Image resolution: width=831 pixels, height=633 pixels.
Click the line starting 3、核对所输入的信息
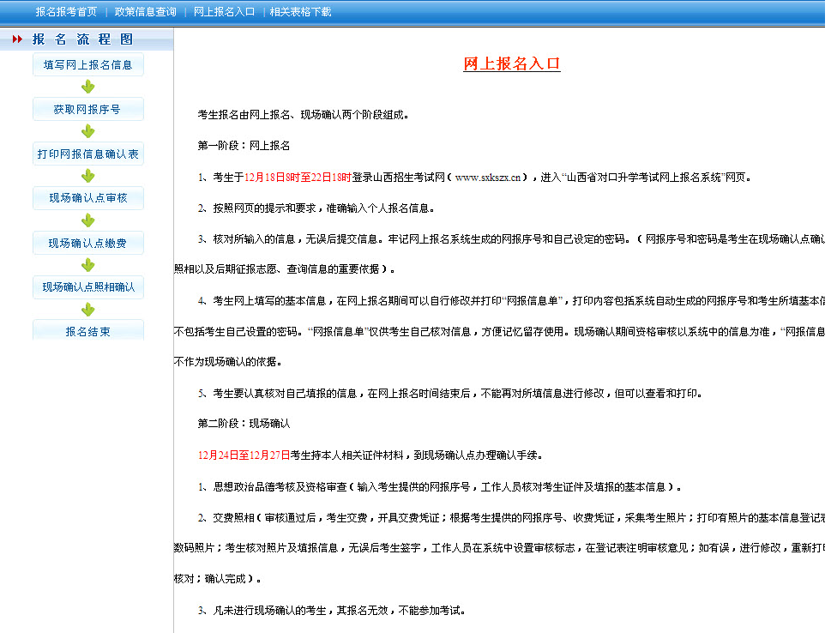click(511, 239)
